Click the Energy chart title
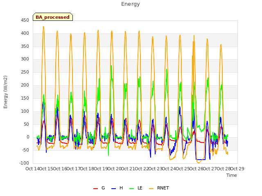The image size is (262, 196). (131, 4)
